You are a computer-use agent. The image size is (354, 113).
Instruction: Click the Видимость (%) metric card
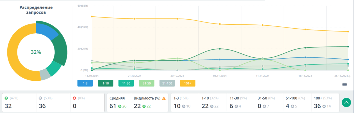[150, 102]
